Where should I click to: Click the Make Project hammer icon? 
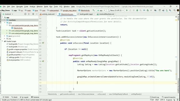click(x=94, y=10)
